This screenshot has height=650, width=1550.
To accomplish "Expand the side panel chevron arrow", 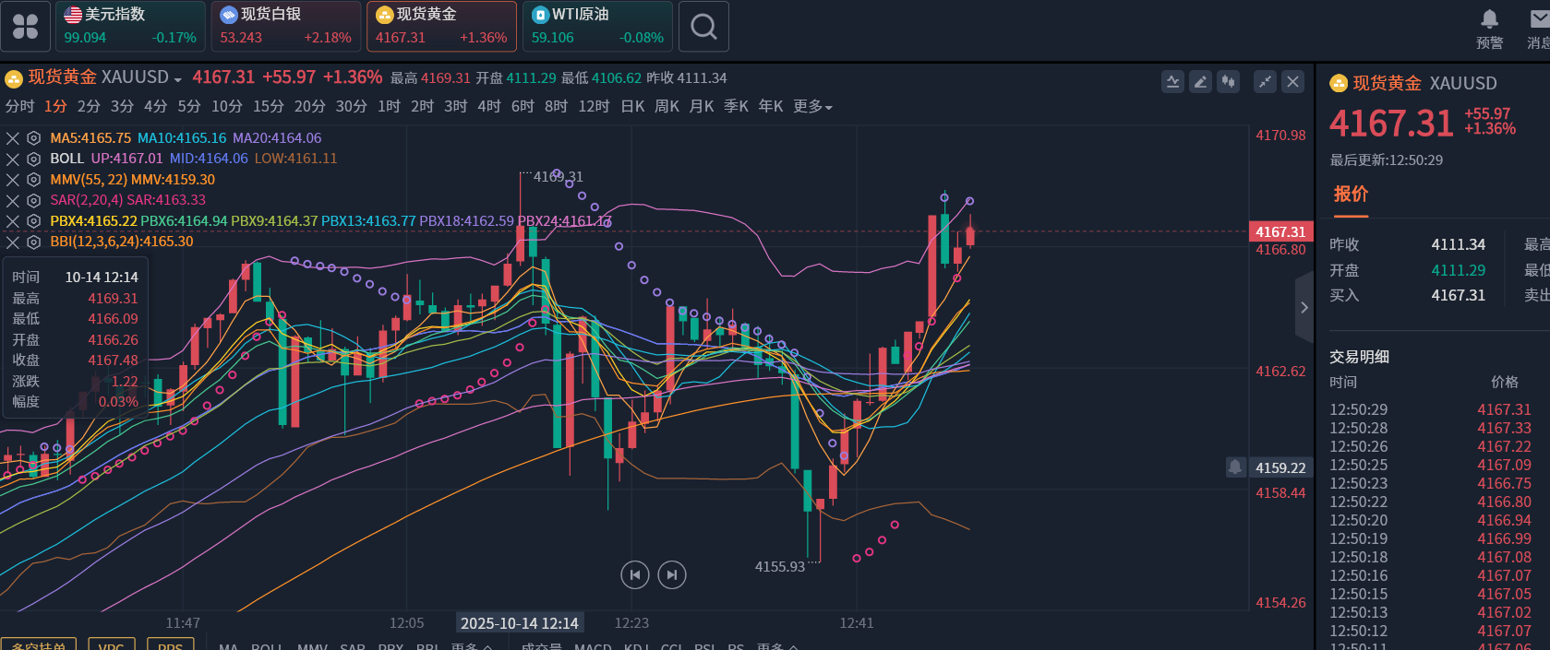I will (x=1304, y=307).
